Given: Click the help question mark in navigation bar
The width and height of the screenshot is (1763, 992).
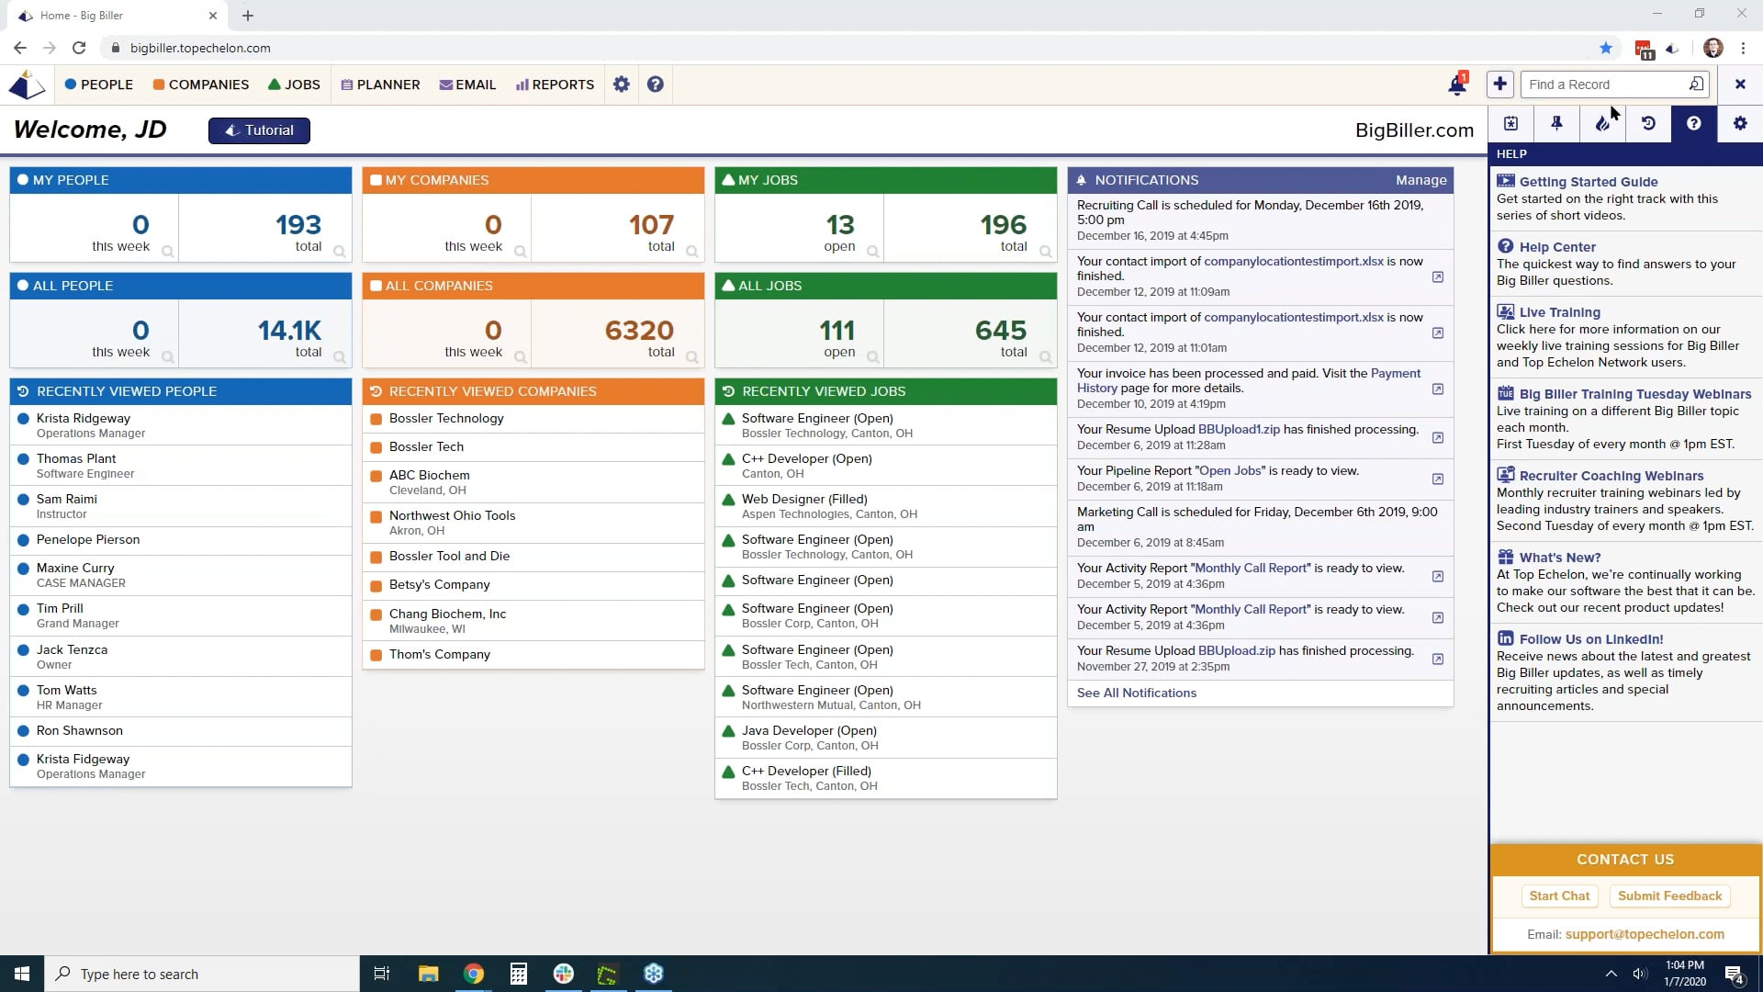Looking at the screenshot, I should (x=655, y=85).
